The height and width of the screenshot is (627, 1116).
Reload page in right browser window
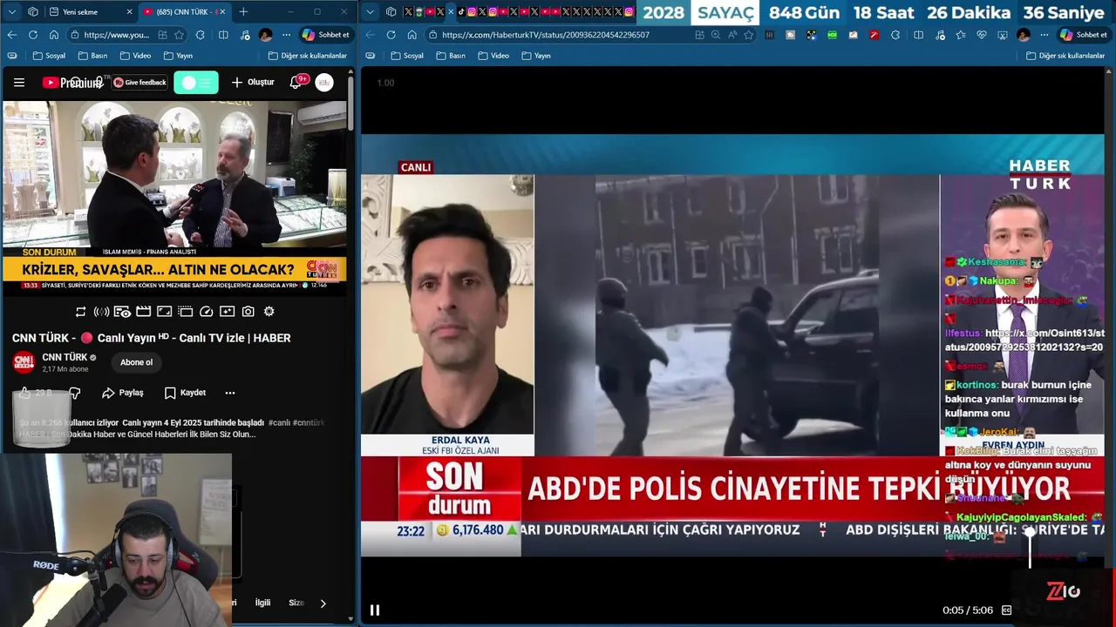click(x=391, y=35)
